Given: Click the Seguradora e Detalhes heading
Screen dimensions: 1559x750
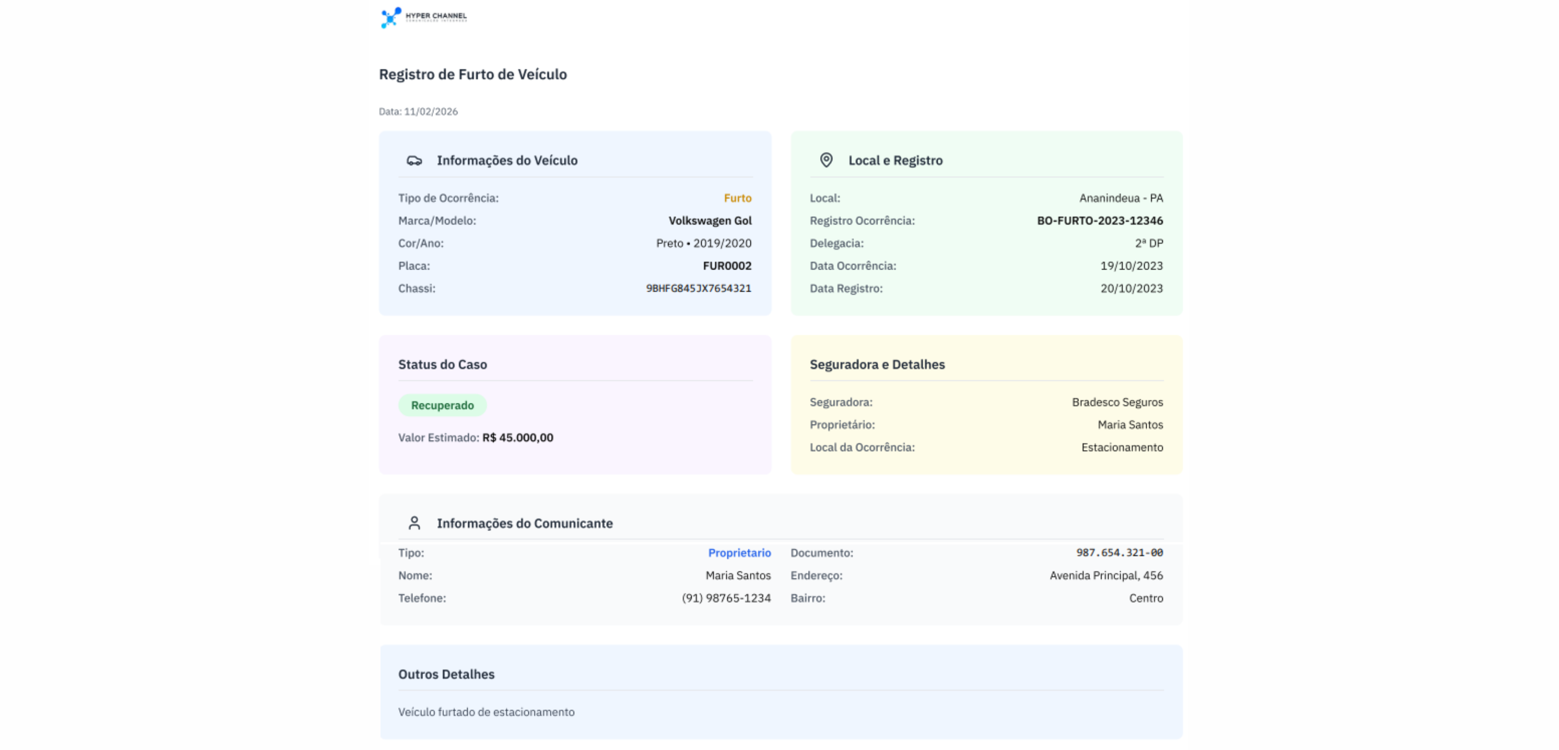Looking at the screenshot, I should (877, 365).
